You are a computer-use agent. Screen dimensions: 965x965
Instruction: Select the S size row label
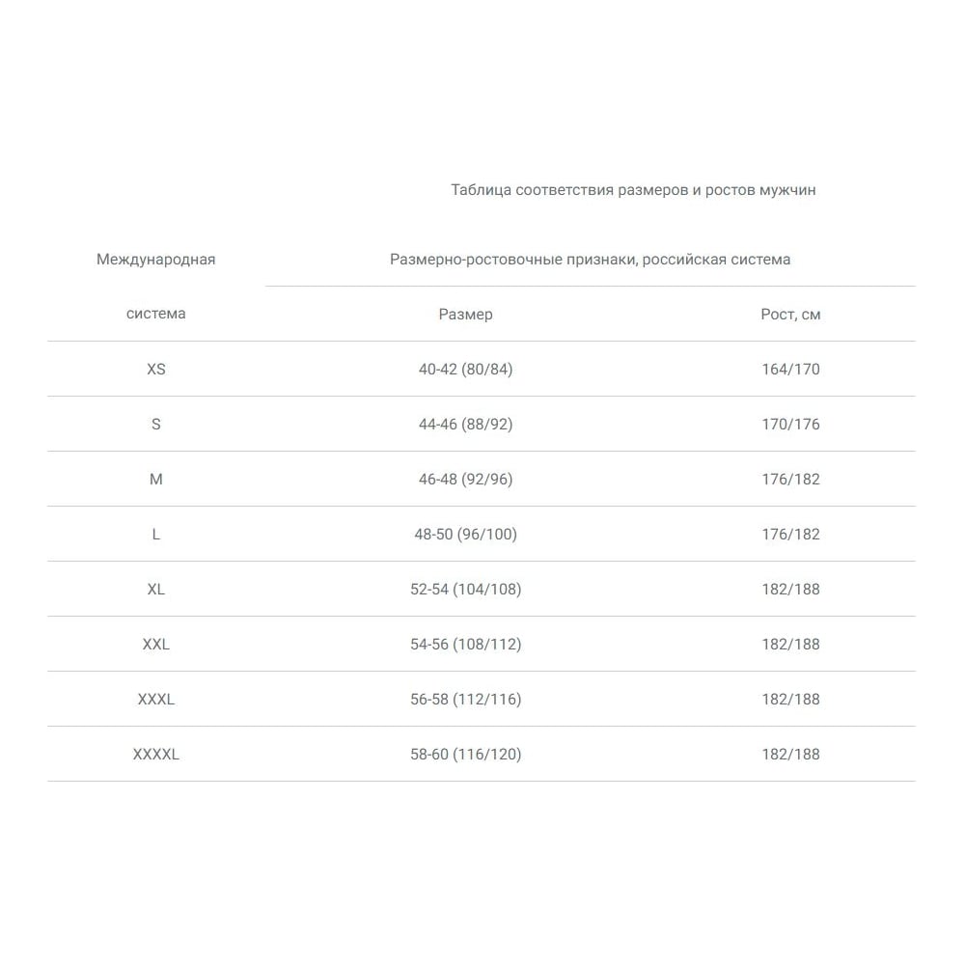pos(155,425)
